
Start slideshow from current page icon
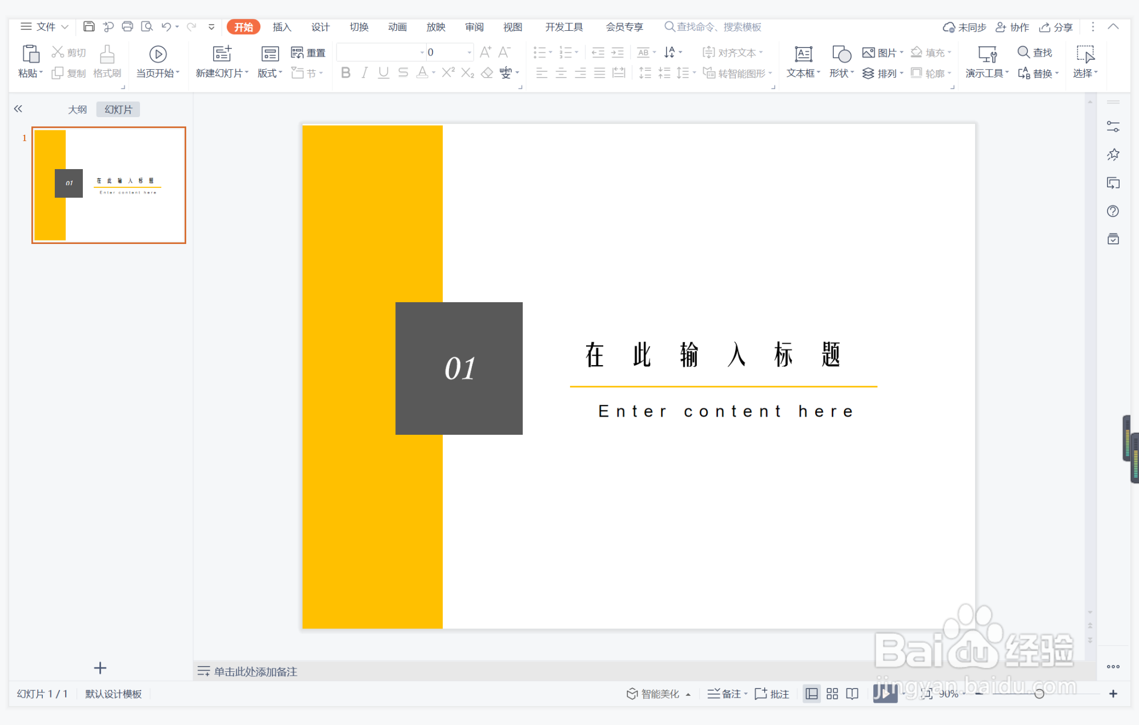pos(158,54)
